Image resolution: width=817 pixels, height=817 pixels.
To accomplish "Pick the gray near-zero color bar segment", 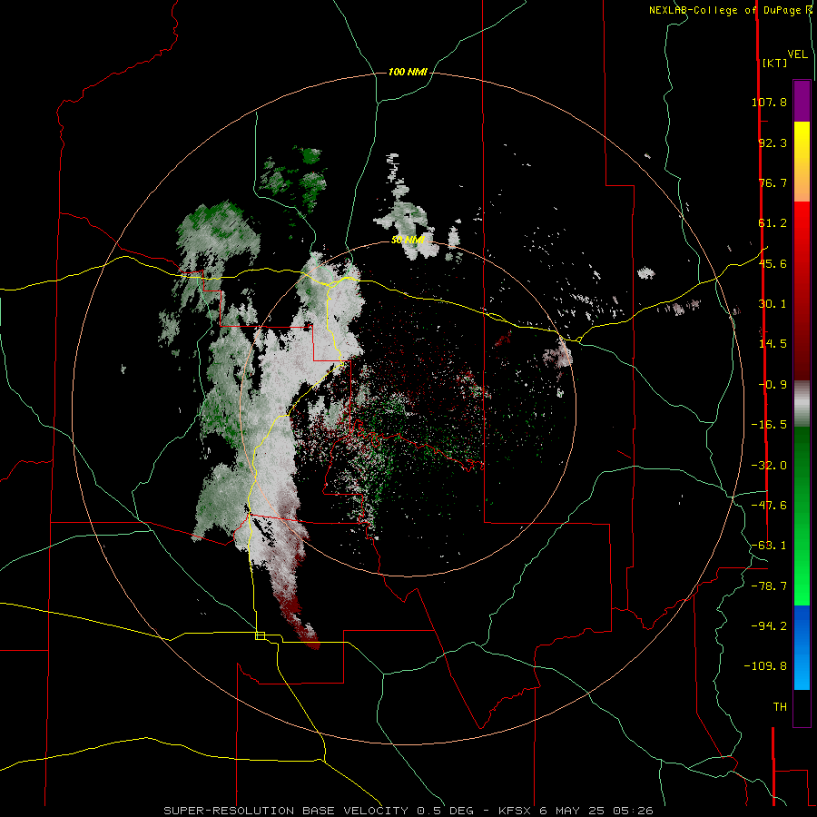I will coord(802,404).
